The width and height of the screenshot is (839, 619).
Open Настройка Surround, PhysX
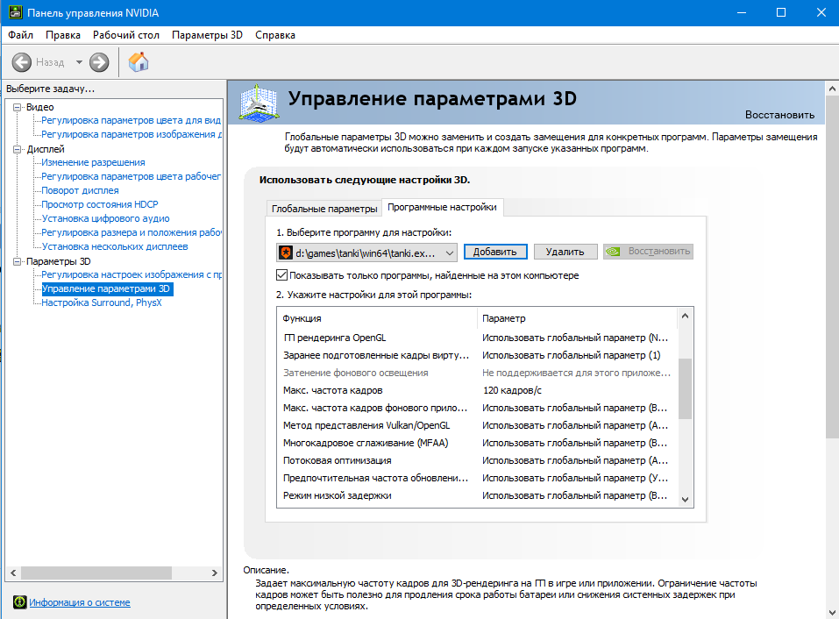pyautogui.click(x=102, y=302)
